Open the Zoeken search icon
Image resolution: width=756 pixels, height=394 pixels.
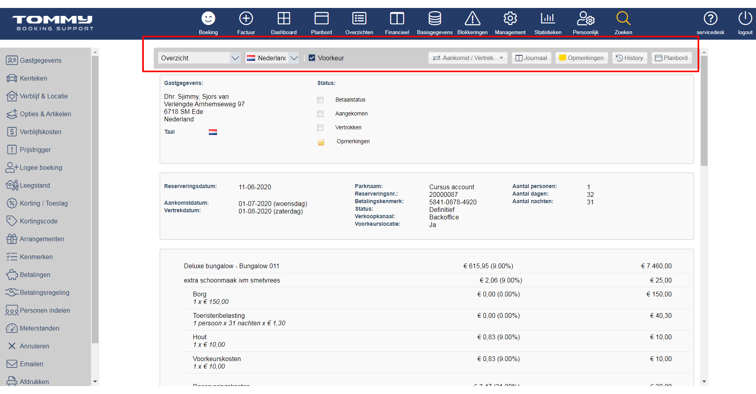(623, 19)
